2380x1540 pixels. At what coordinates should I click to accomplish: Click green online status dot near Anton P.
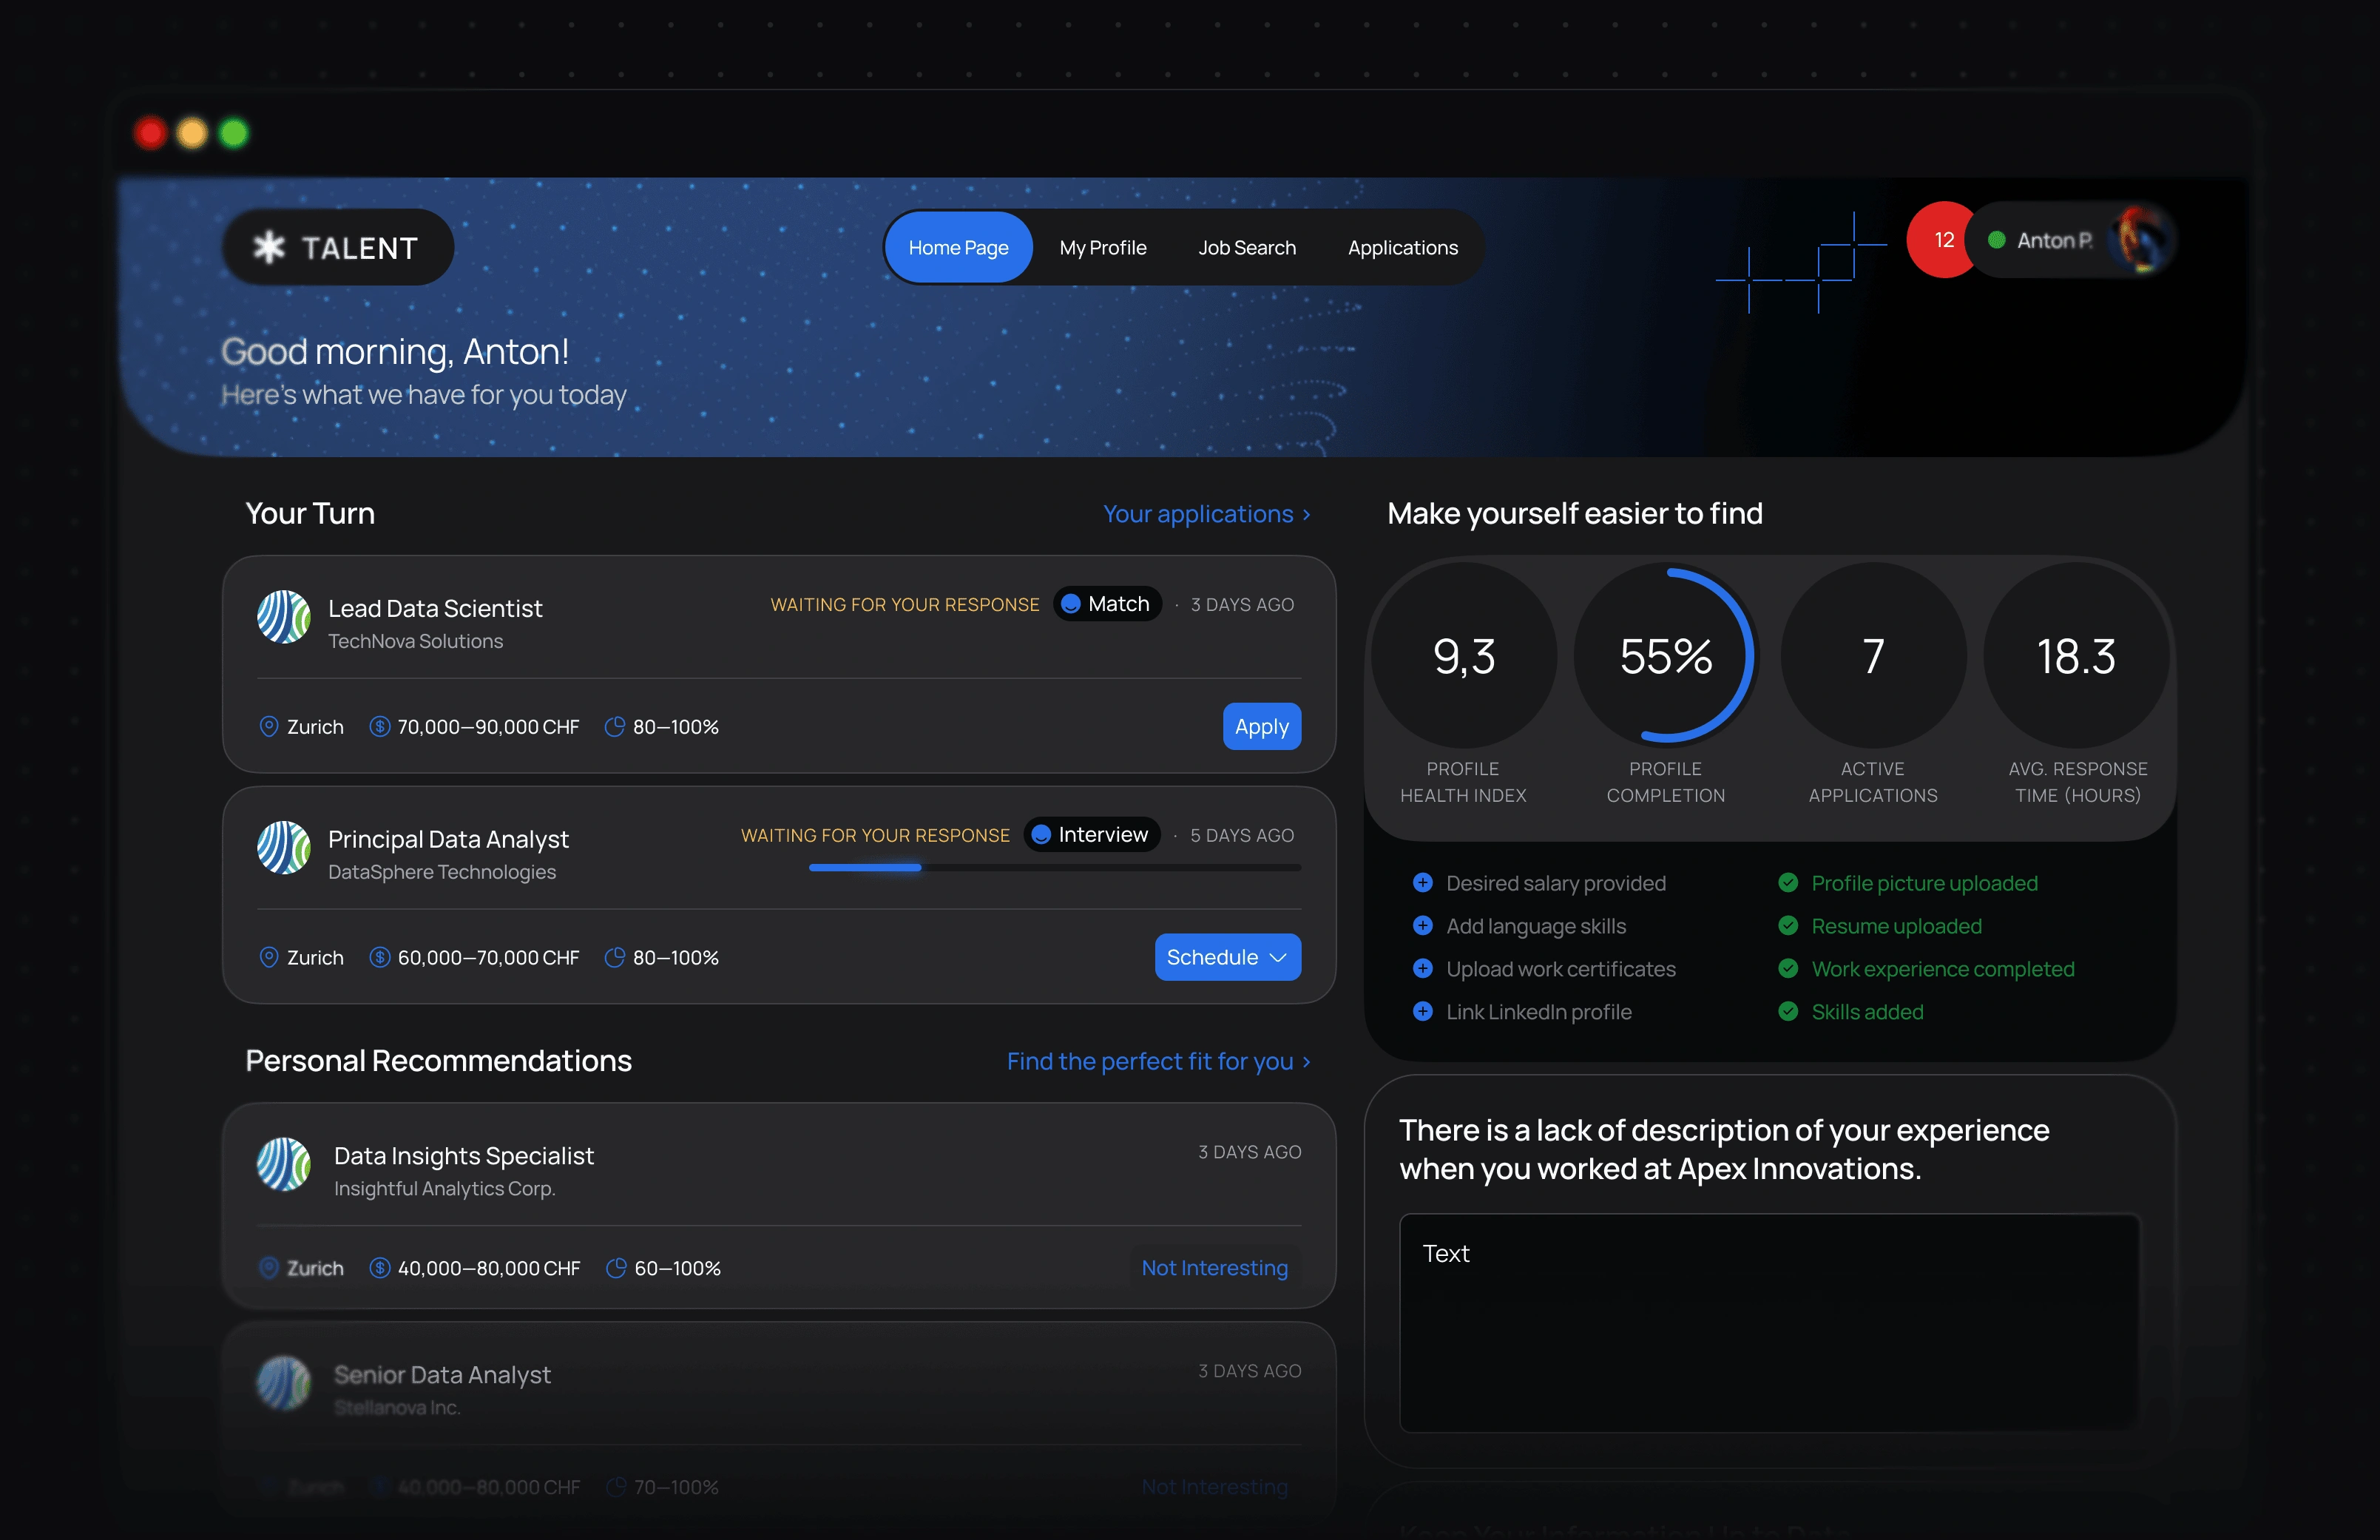click(1996, 240)
